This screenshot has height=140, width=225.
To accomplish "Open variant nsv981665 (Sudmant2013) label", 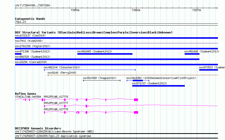I will click(x=95, y=51).
